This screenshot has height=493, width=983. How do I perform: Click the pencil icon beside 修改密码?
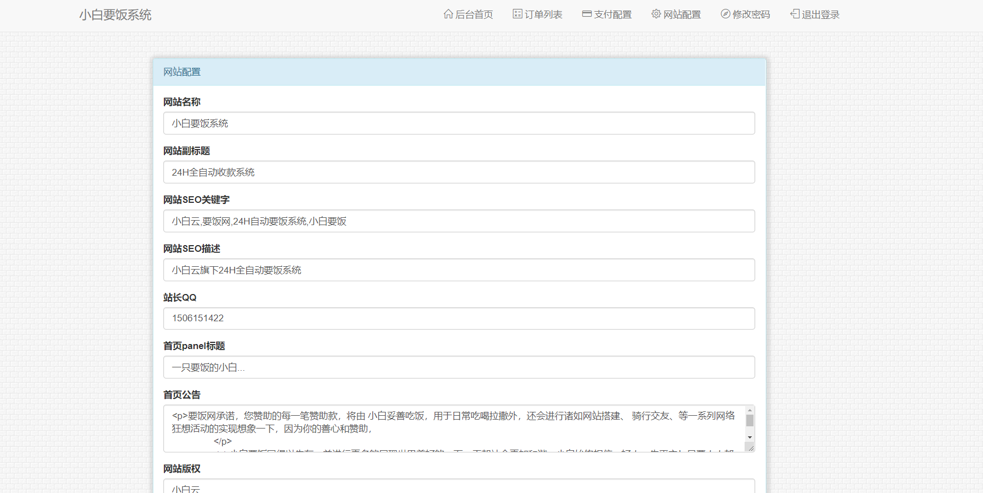pyautogui.click(x=725, y=14)
